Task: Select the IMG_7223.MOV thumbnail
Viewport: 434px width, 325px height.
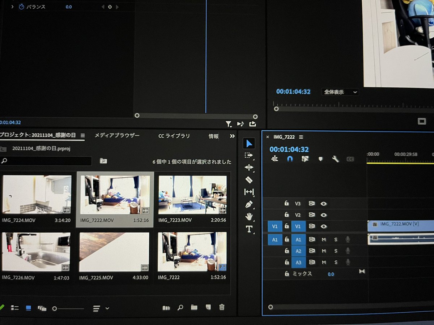Action: [x=192, y=195]
